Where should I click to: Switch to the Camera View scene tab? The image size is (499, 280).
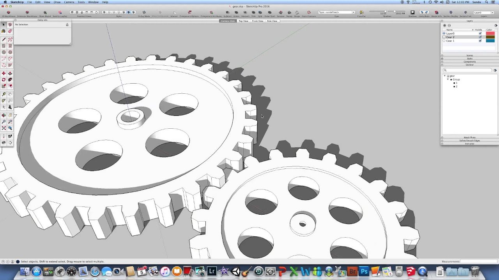tap(228, 21)
